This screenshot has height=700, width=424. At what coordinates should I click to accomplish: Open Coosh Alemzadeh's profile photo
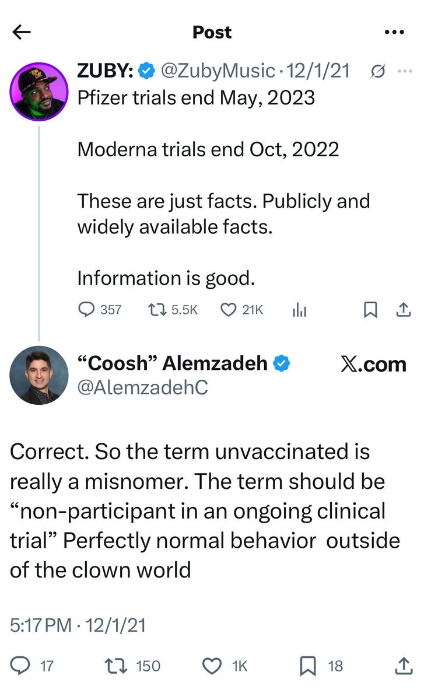pos(39,375)
